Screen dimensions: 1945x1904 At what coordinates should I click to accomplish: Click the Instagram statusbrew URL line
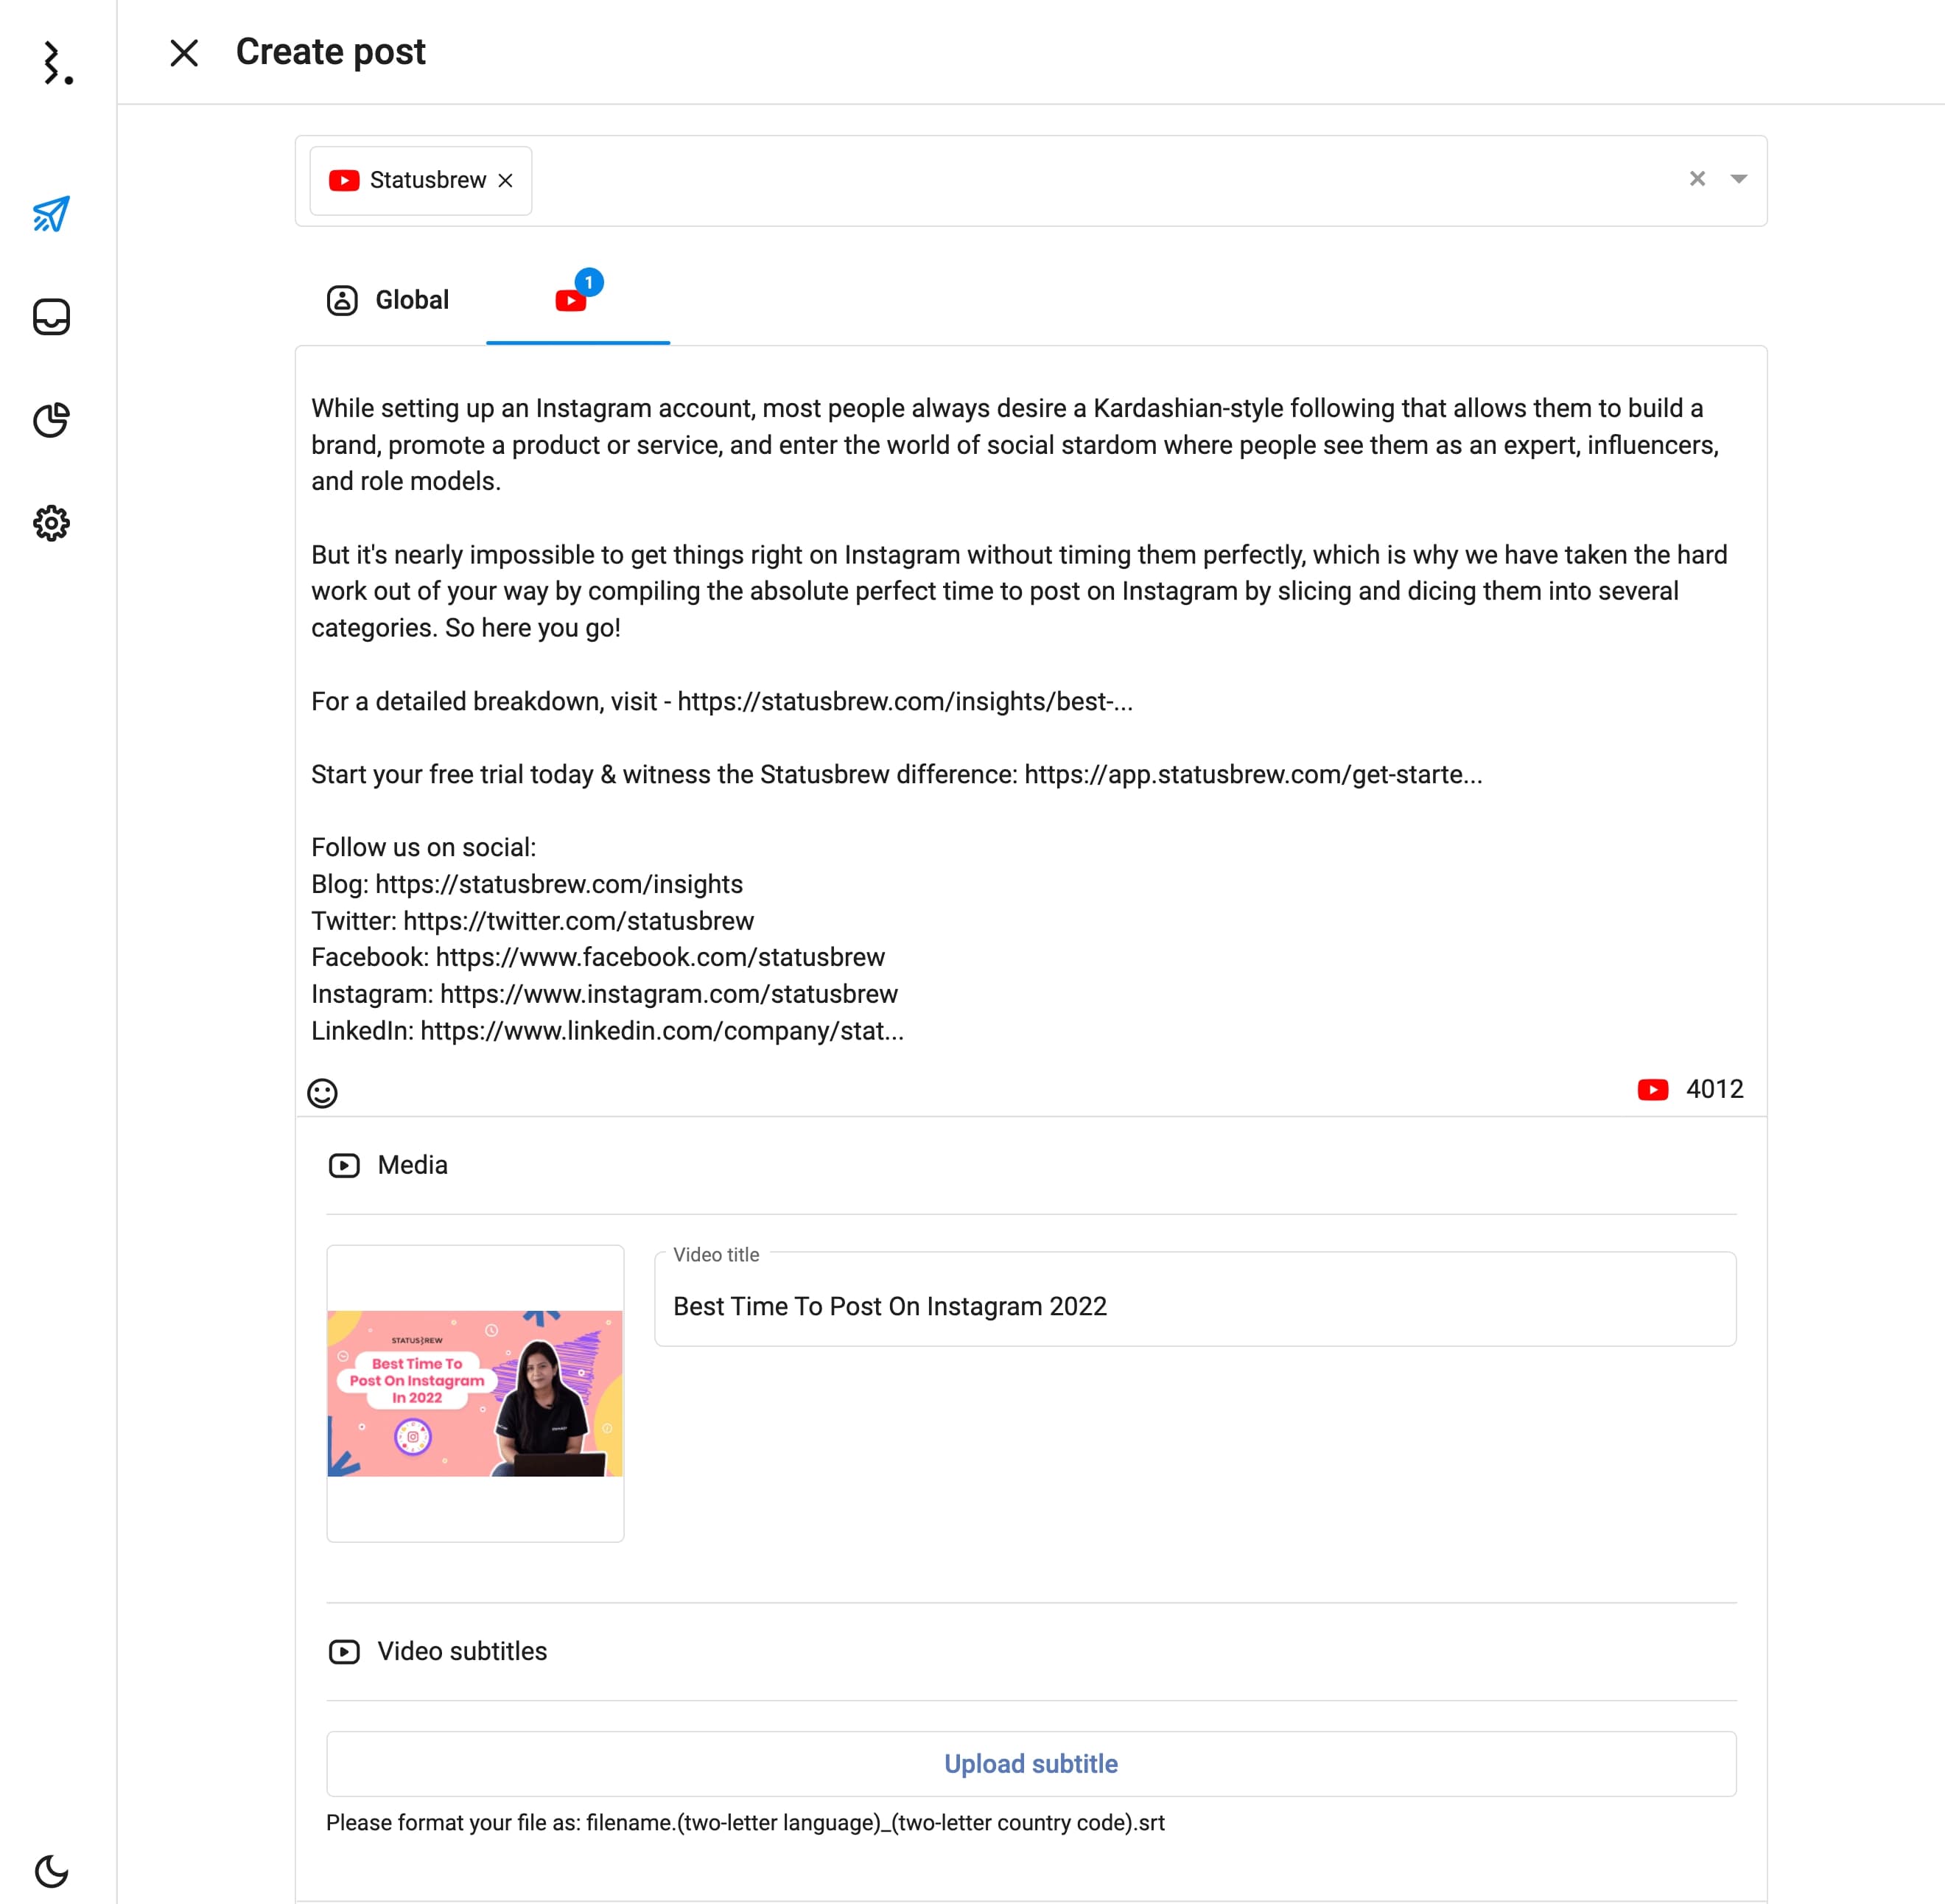(x=604, y=994)
